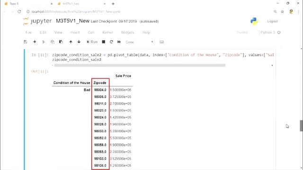Interrupt the kernel with stop icon
This screenshot has height=170, width=303.
(104, 42)
